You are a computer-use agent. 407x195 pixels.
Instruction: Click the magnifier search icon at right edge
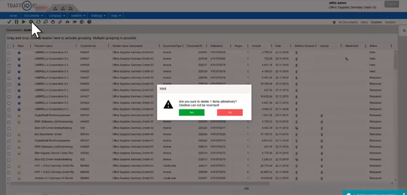point(404,30)
